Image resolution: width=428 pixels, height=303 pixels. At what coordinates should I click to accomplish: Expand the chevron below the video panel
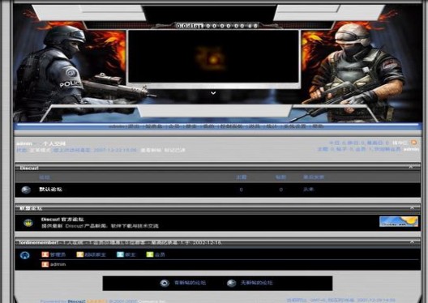pos(213,93)
